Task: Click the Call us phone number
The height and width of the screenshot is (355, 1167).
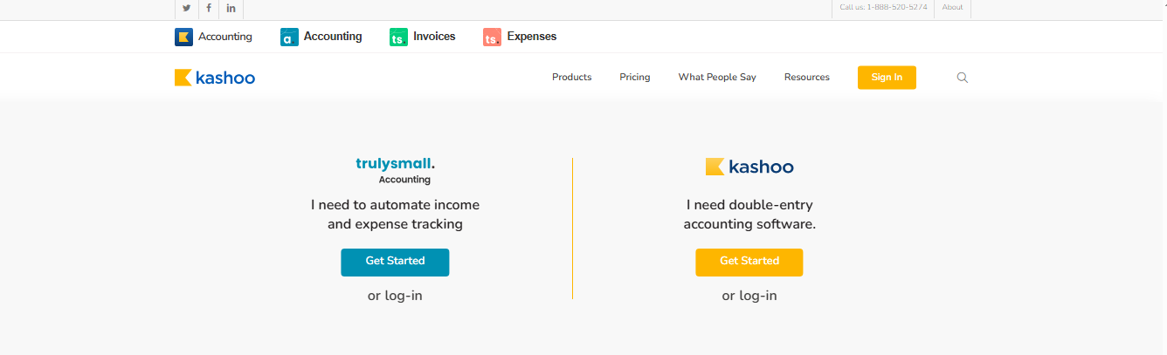Action: click(883, 8)
